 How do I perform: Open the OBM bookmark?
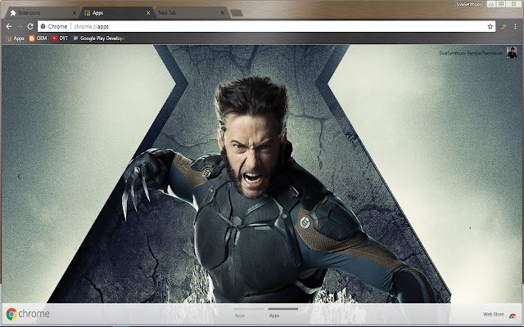coord(38,38)
